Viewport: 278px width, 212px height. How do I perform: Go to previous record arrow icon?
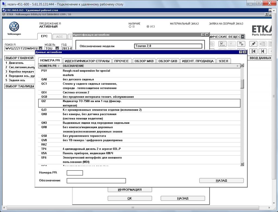263,51
